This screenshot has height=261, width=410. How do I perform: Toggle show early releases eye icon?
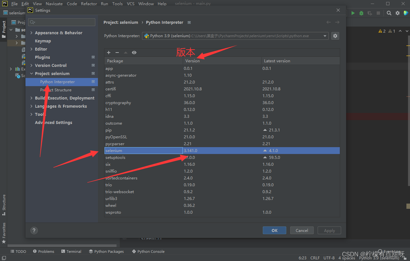(134, 53)
